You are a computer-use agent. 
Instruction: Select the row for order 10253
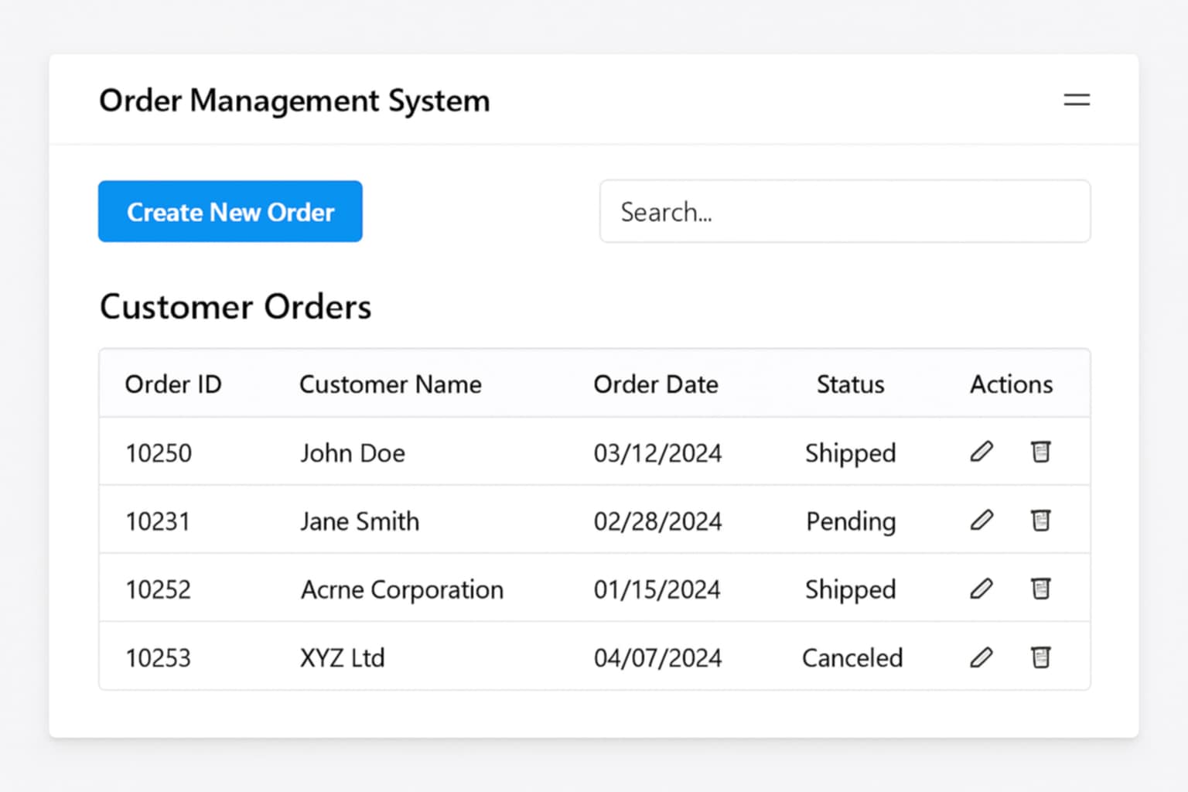tap(464, 657)
